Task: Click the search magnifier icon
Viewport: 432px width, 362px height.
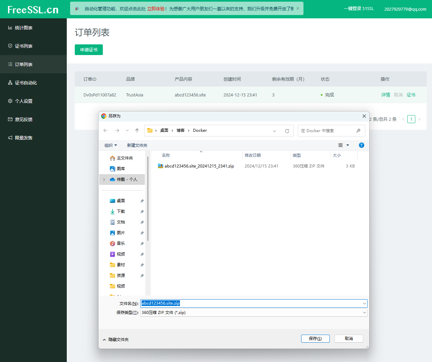Action: pos(358,131)
